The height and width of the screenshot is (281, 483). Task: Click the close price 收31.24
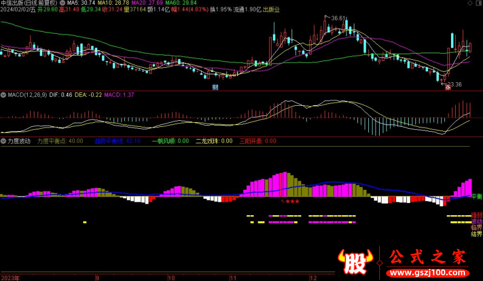[112, 10]
